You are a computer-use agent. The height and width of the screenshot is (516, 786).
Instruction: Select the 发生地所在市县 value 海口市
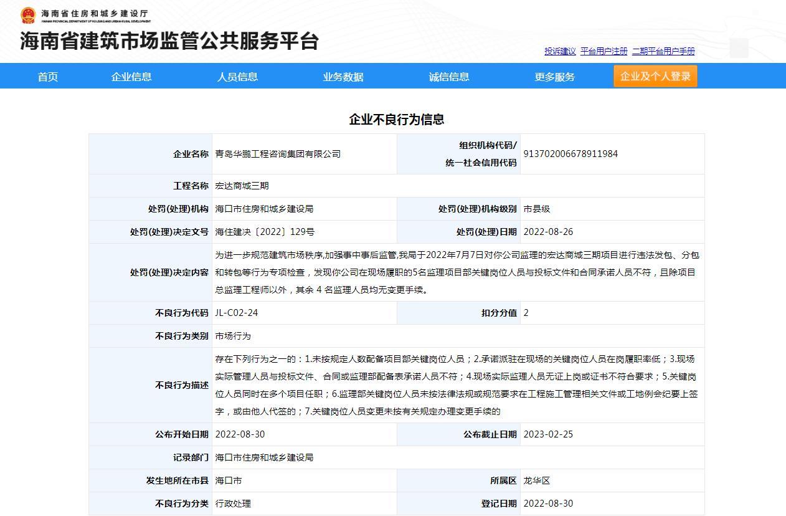229,480
